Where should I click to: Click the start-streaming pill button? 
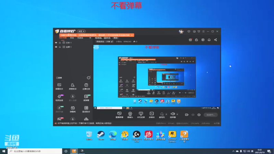(x=211, y=115)
